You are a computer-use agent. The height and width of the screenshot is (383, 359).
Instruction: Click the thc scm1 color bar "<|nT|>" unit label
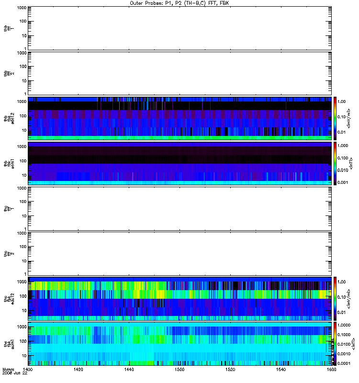(x=353, y=344)
